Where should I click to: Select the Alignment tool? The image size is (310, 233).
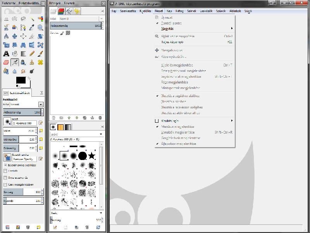23,36
